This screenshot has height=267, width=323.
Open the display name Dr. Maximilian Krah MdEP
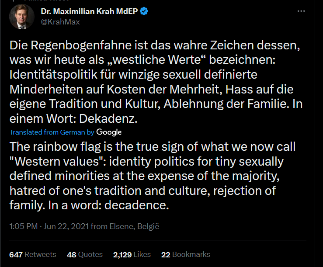point(89,11)
